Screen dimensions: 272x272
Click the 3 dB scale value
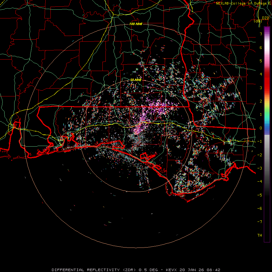click(x=261, y=88)
